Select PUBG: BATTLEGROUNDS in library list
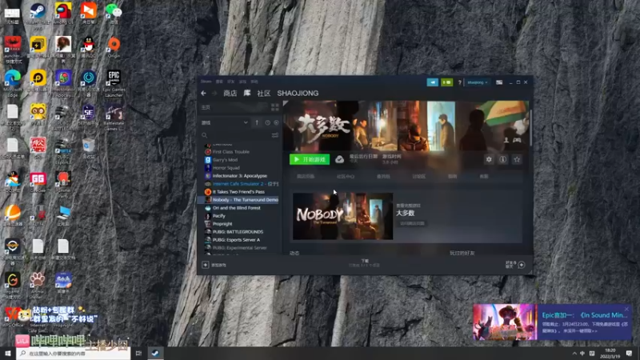 238,232
